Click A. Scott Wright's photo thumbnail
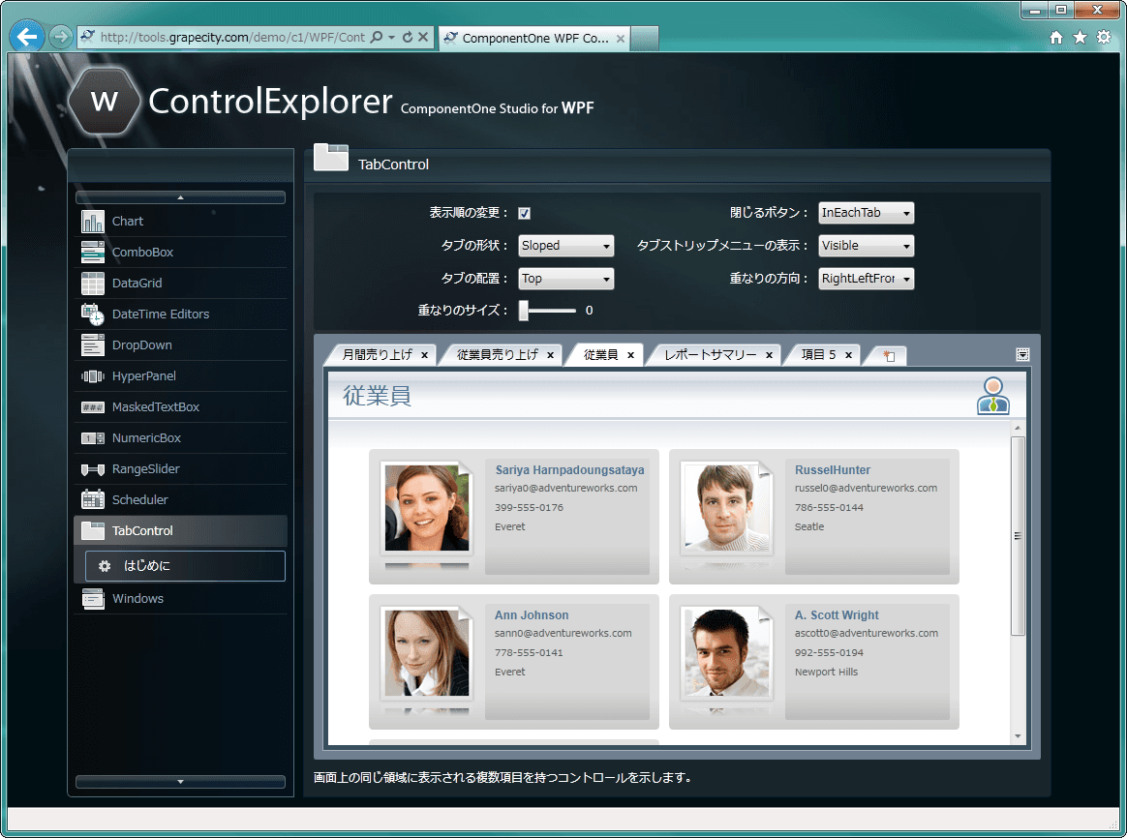Image resolution: width=1127 pixels, height=838 pixels. coord(727,653)
